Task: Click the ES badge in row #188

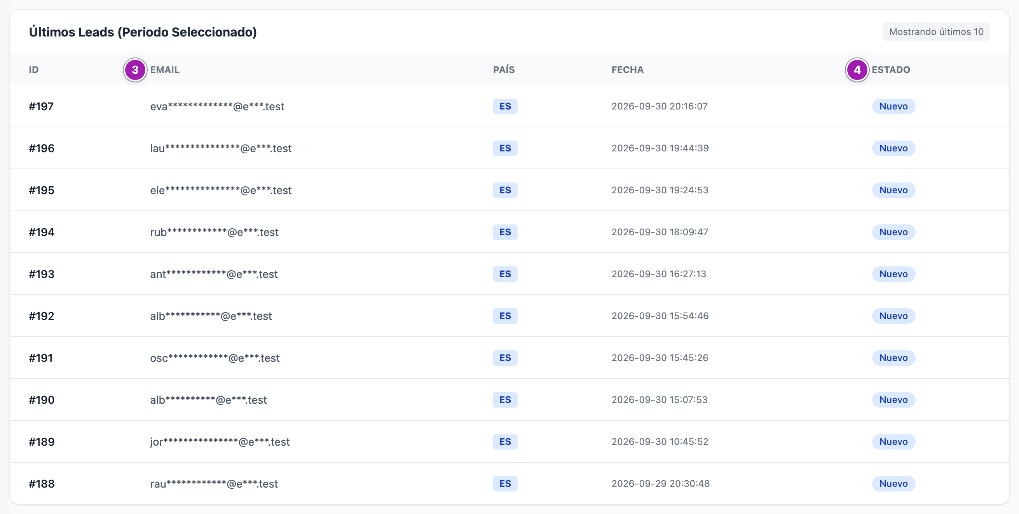Action: pyautogui.click(x=505, y=484)
